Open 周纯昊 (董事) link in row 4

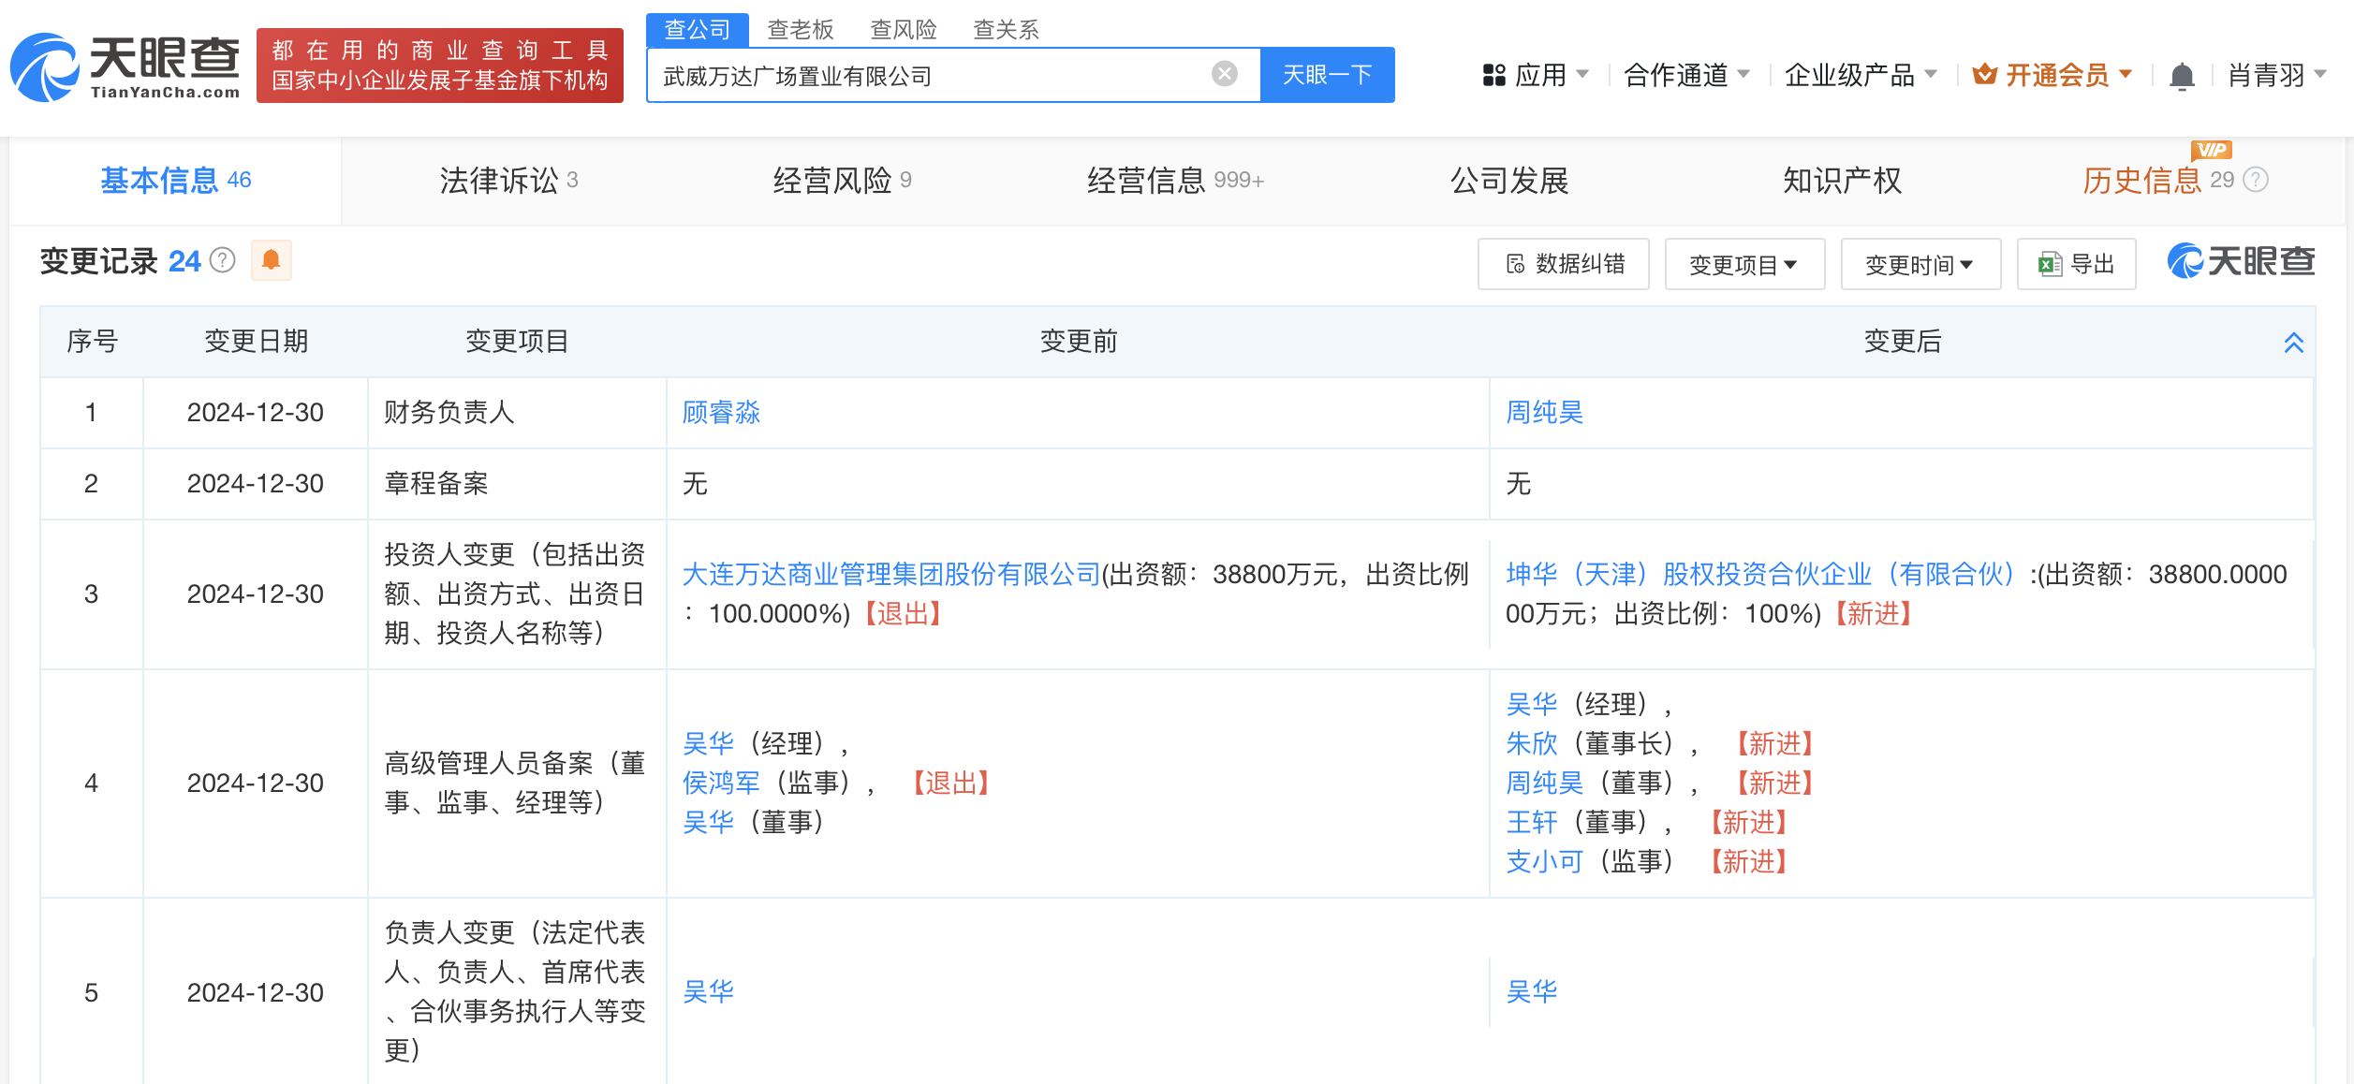[x=1545, y=783]
